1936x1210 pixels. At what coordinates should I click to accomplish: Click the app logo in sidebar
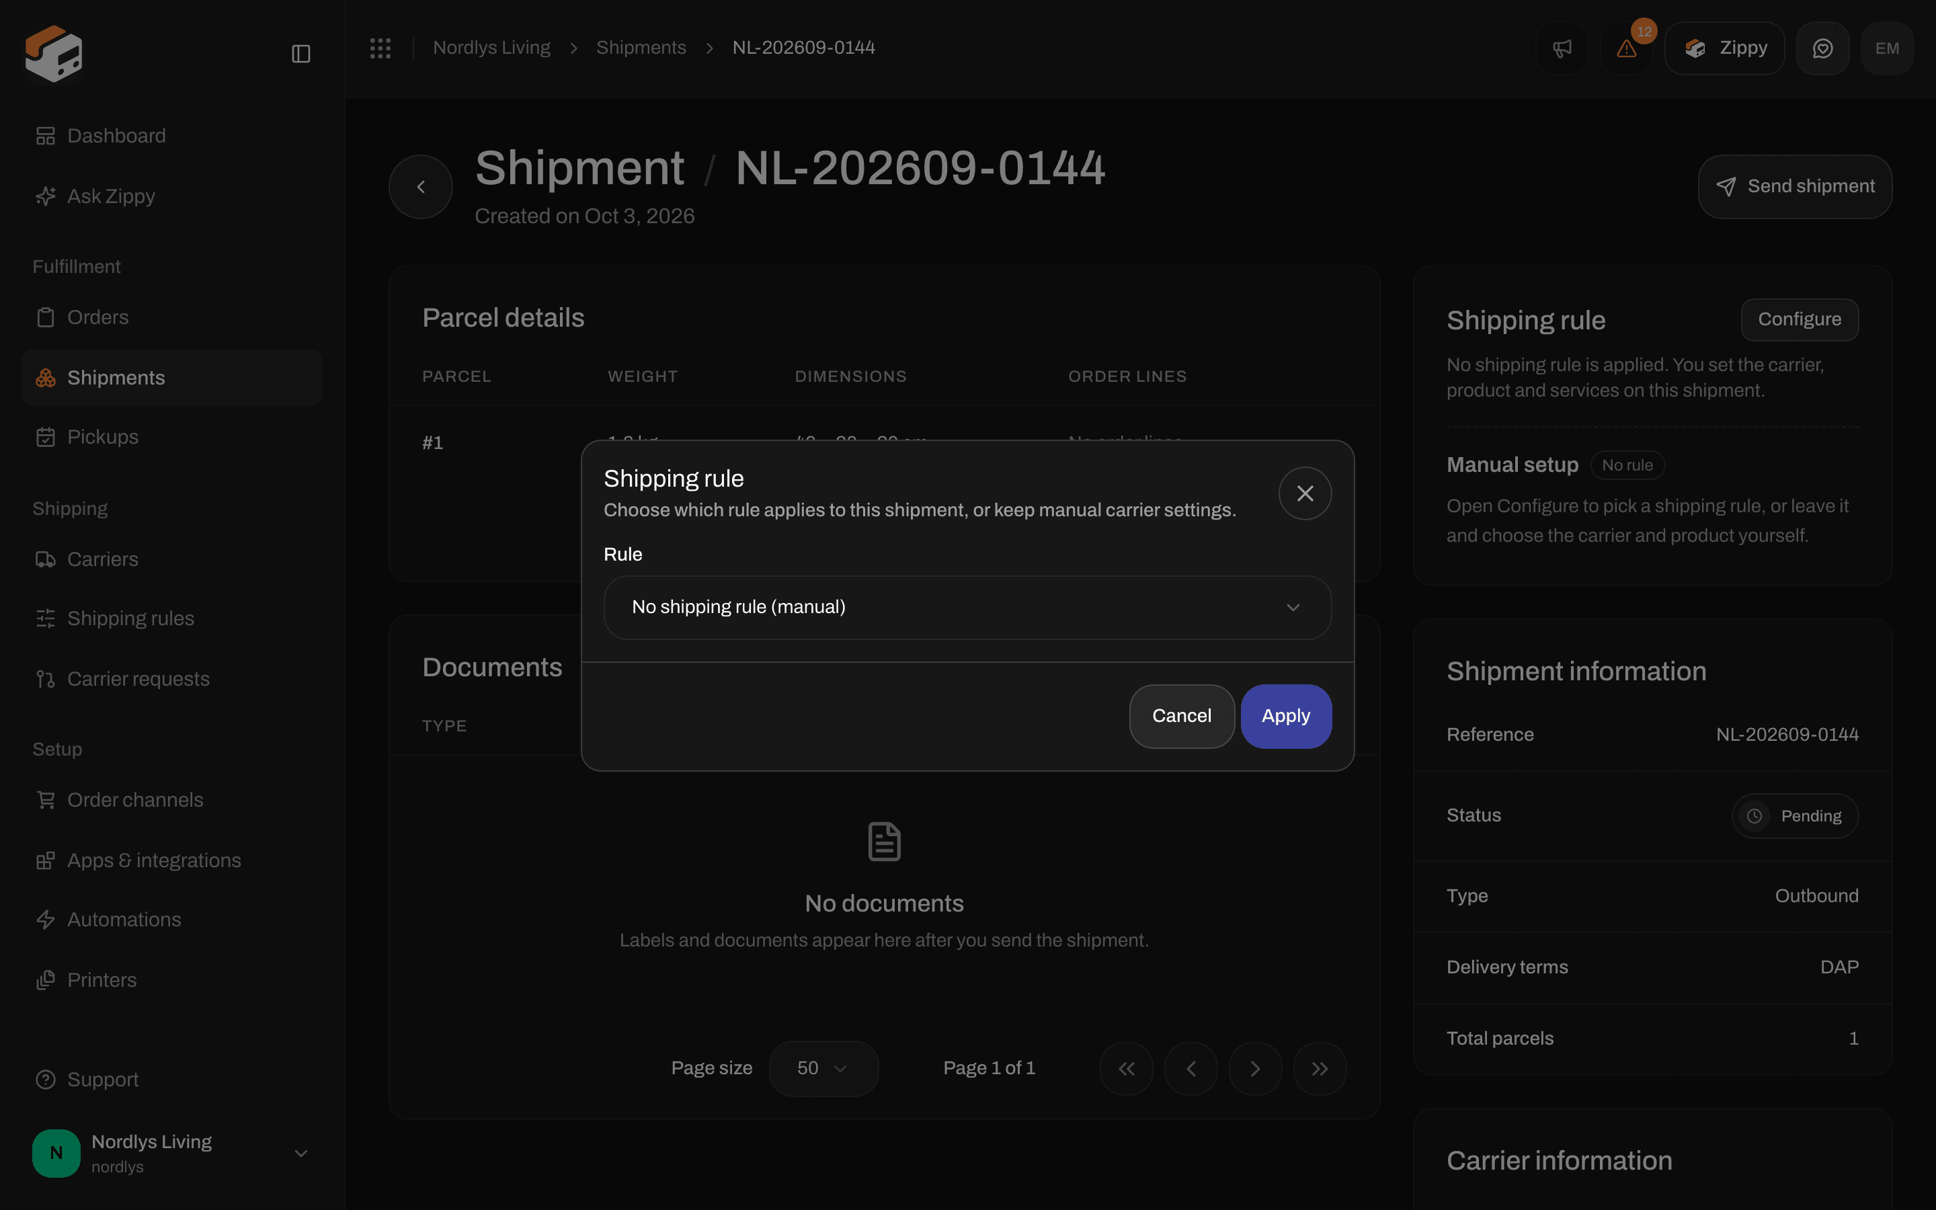click(54, 53)
